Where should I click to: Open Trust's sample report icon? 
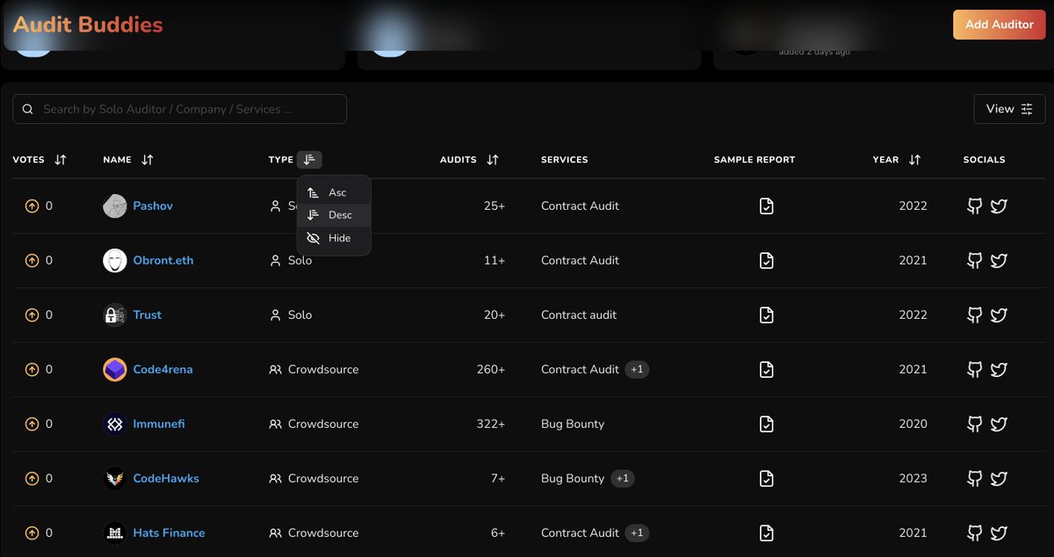coord(767,315)
